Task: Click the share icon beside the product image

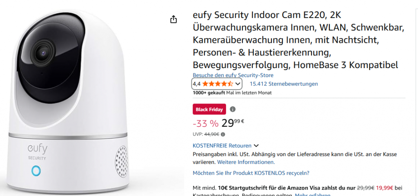Action: coord(173,19)
